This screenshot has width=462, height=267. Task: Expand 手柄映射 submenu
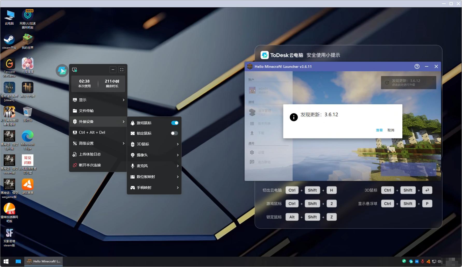click(x=154, y=188)
